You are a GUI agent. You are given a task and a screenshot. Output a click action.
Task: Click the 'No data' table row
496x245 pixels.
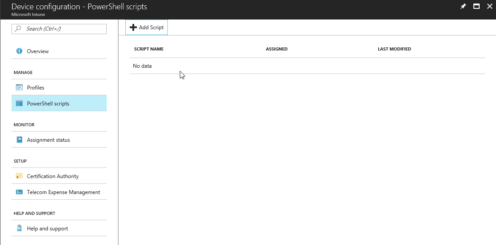(307, 66)
